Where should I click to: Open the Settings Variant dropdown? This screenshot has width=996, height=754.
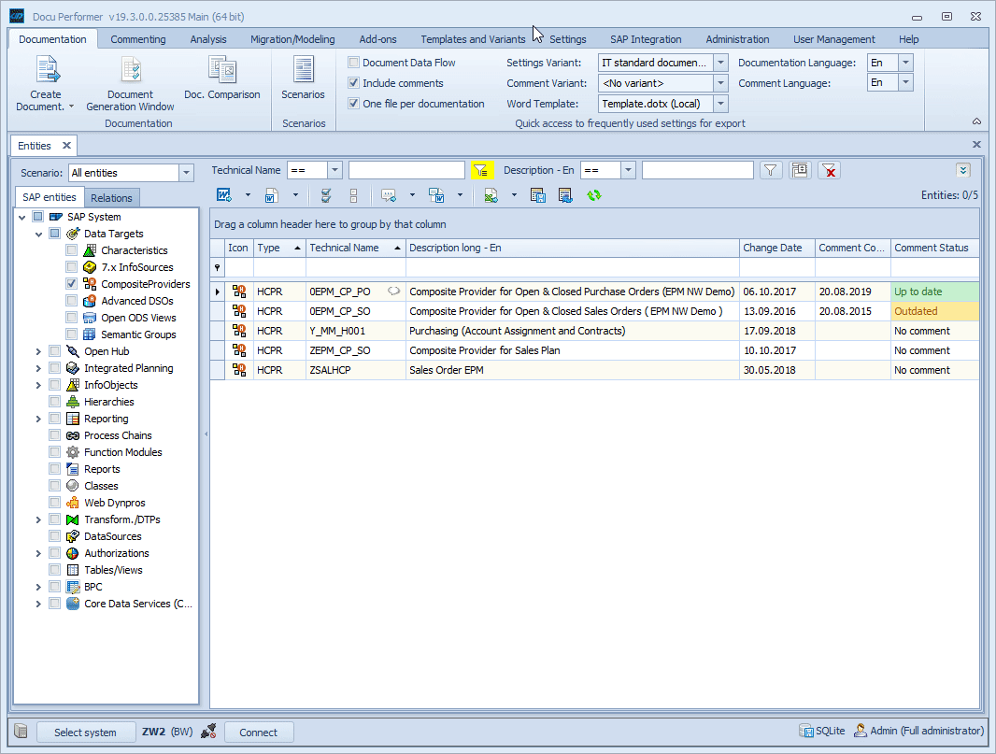coord(720,63)
